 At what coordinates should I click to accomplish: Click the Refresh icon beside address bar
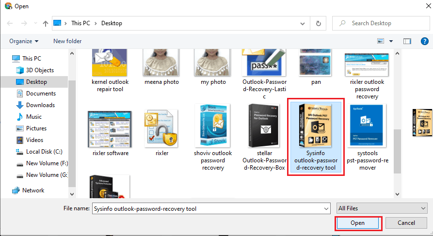tap(318, 23)
